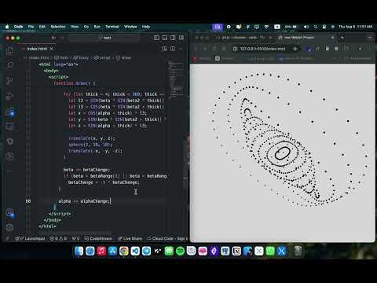Image resolution: width=377 pixels, height=283 pixels.
Task: Select the second browser tab
Action: click(x=306, y=38)
